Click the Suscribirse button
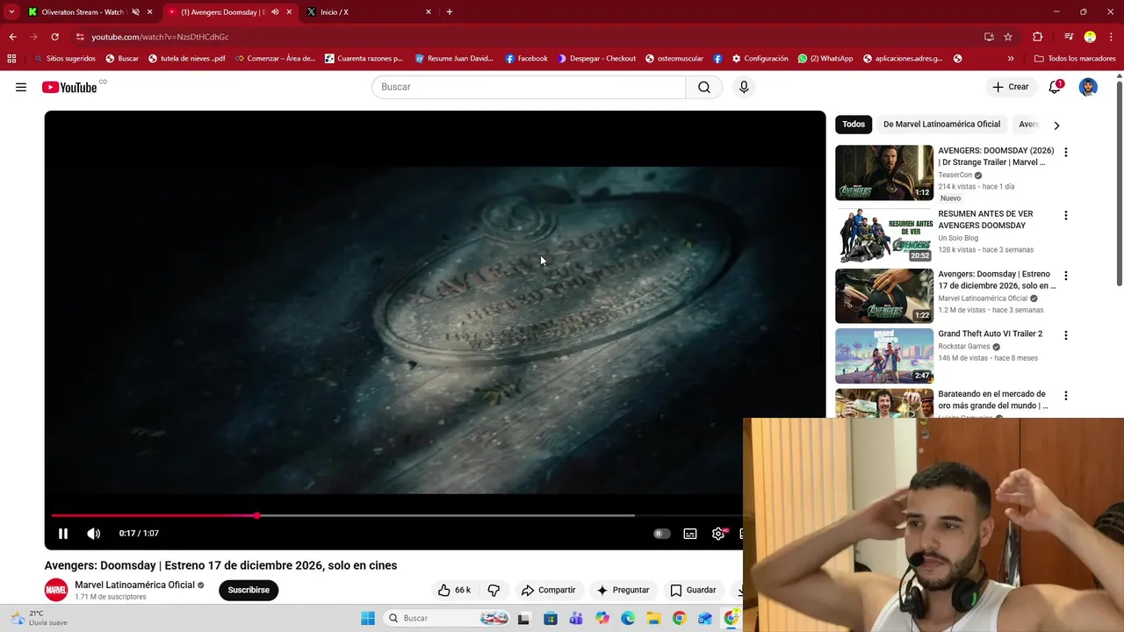Viewport: 1124px width, 632px height. pyautogui.click(x=249, y=590)
